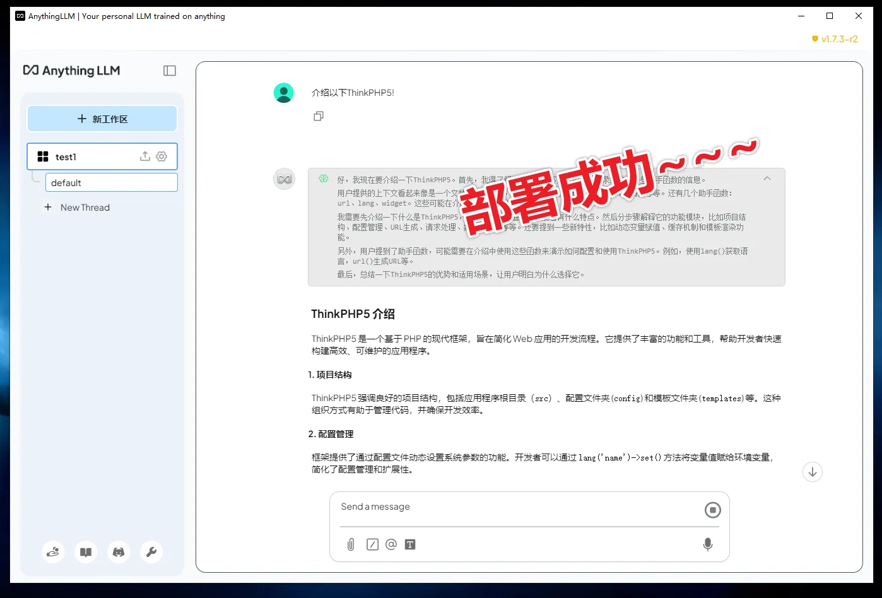
Task: Select the default thread
Action: point(112,183)
